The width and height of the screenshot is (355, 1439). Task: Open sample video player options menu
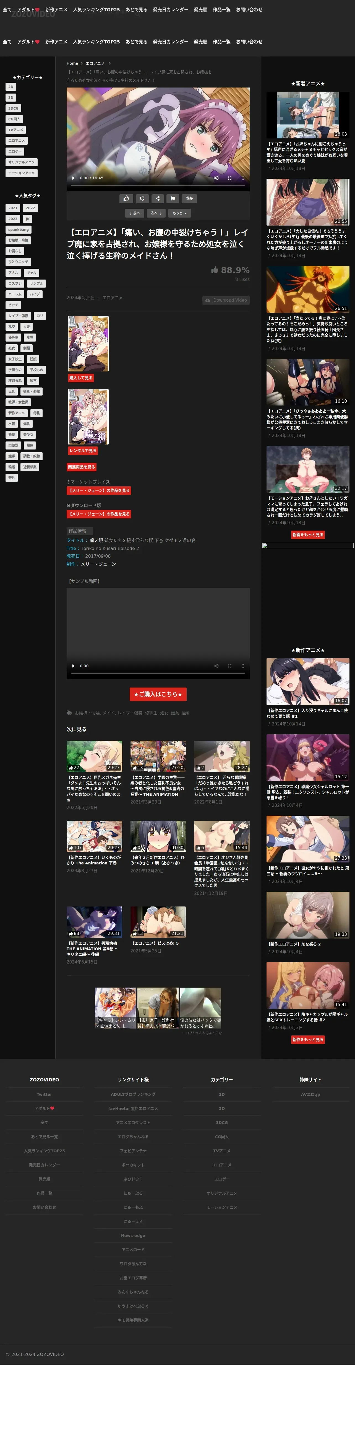(243, 666)
